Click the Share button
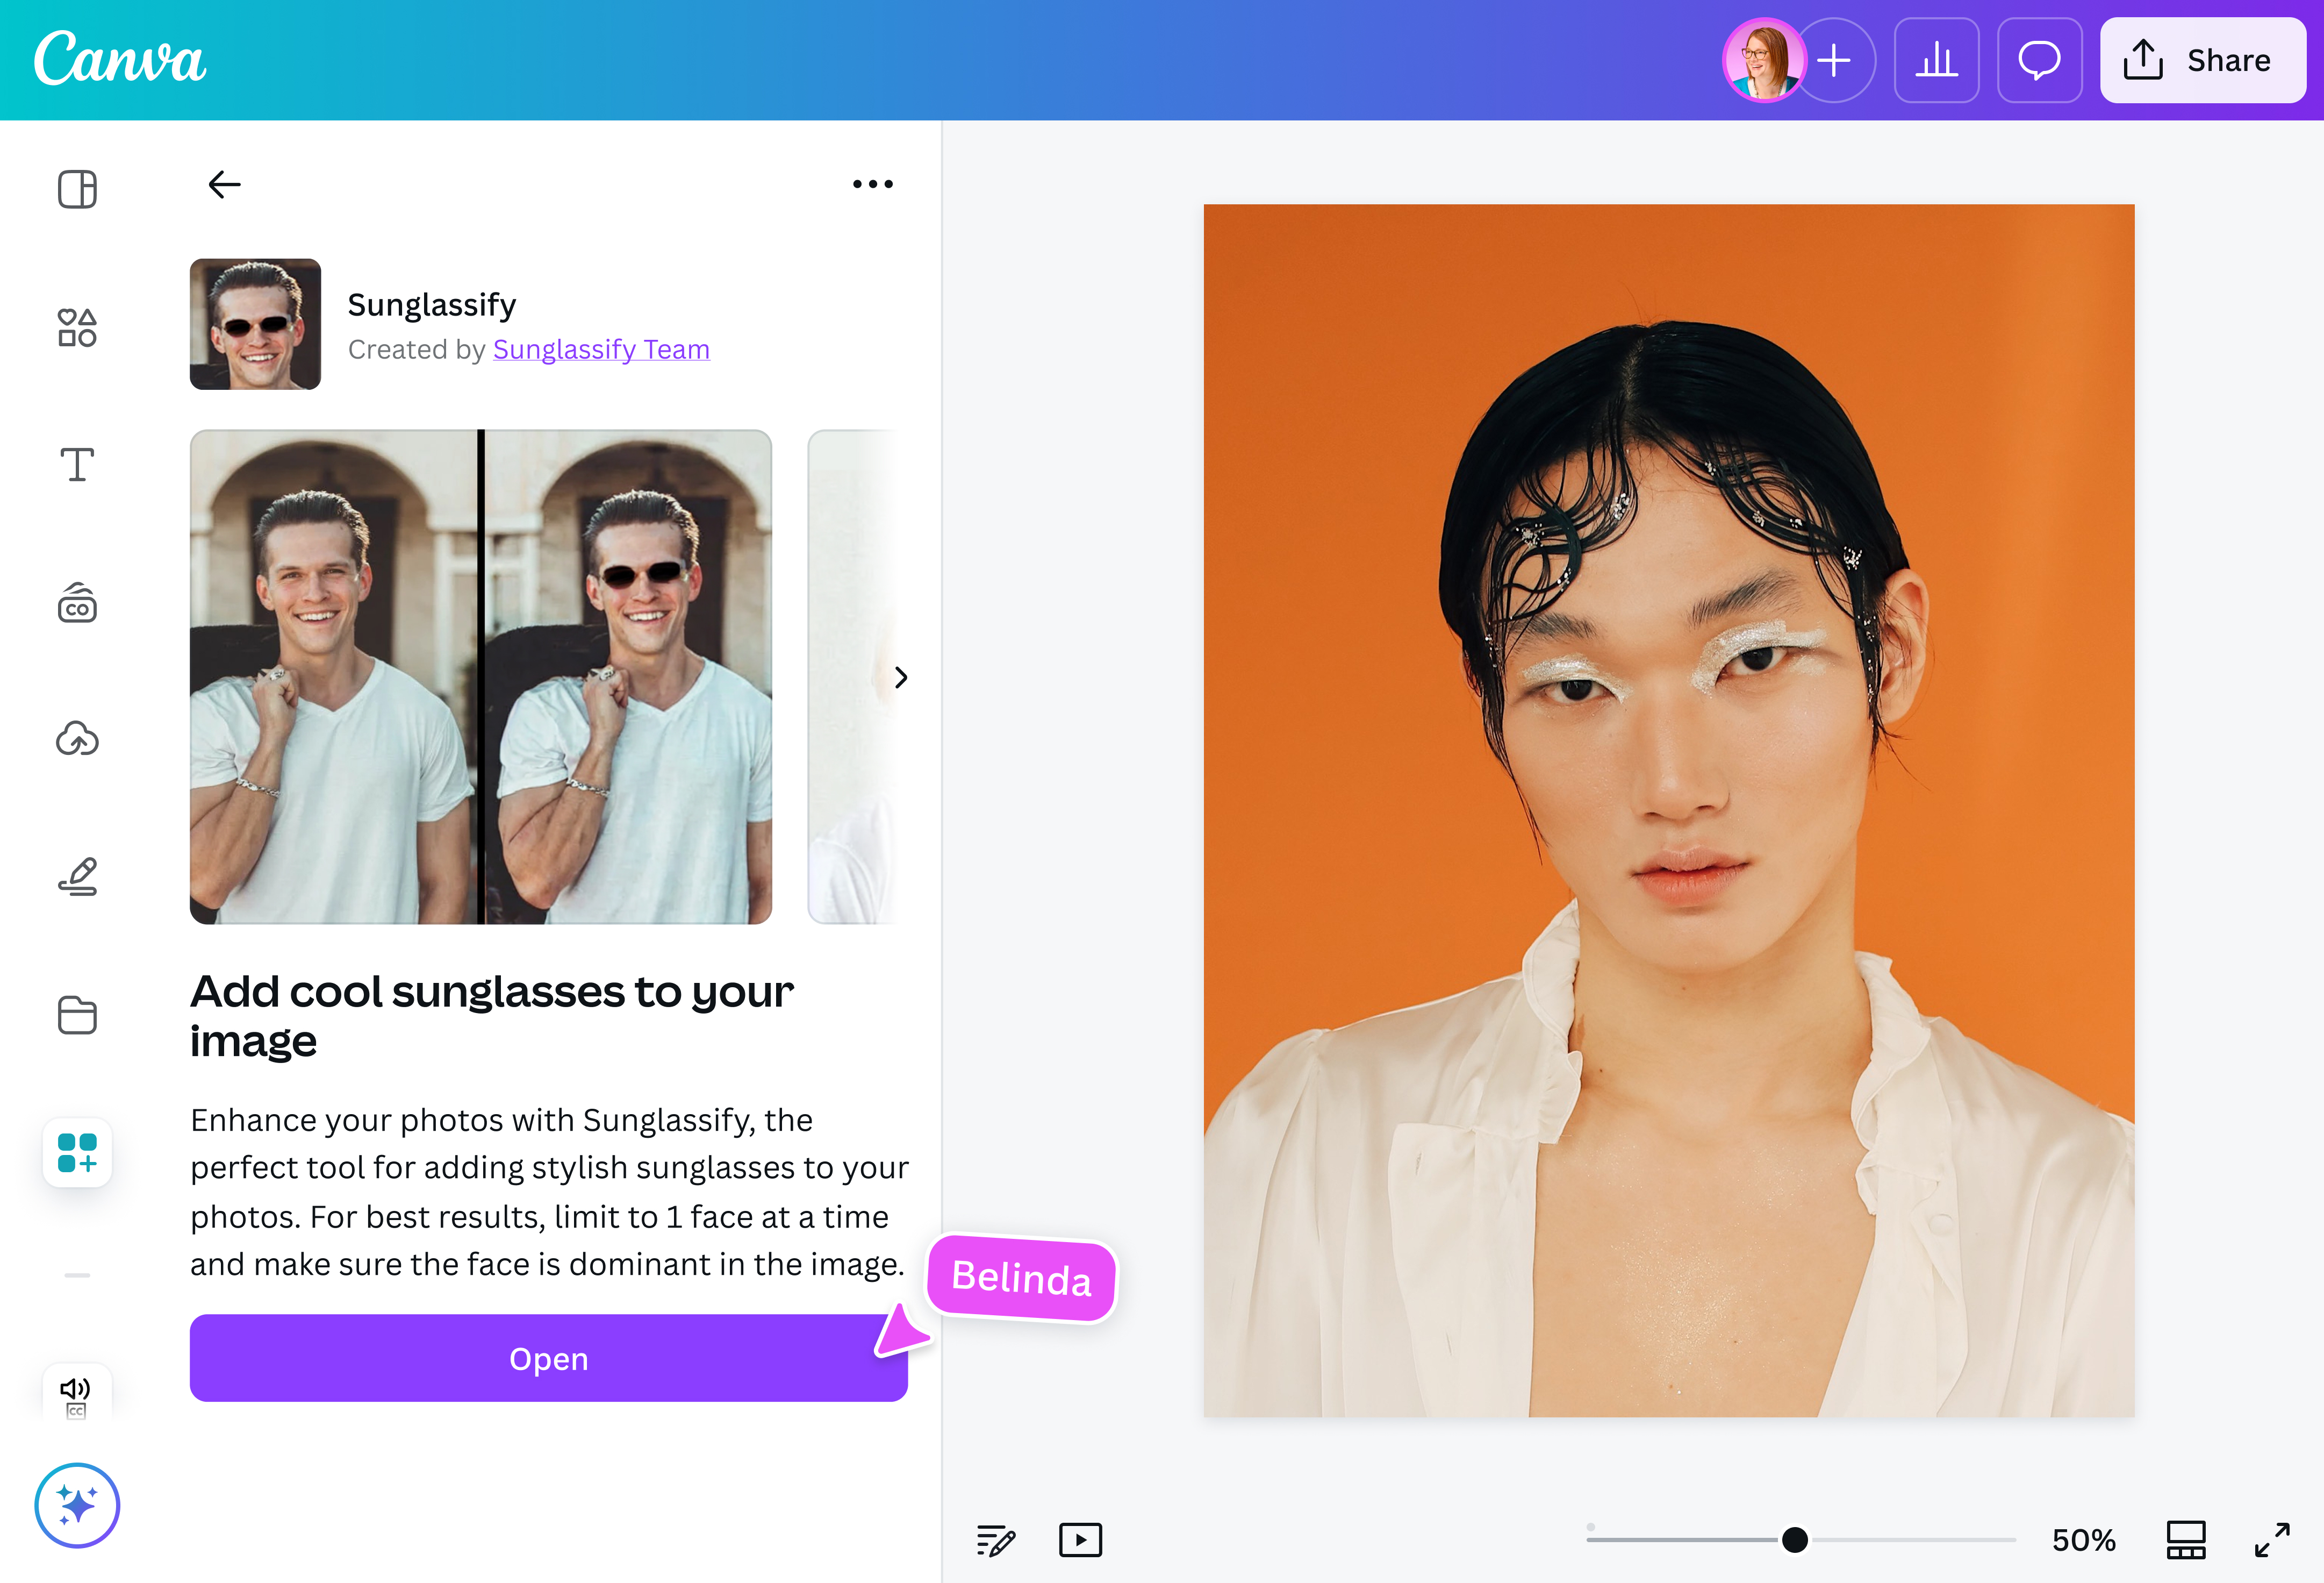The image size is (2324, 1583). (x=2203, y=60)
